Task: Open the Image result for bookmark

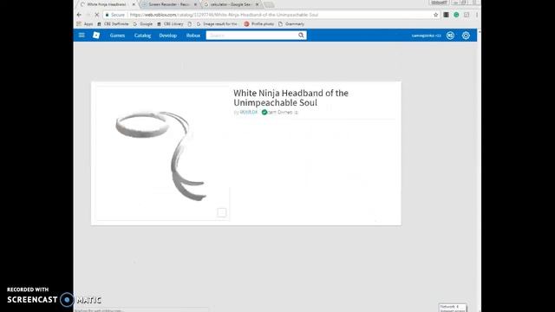Action: click(x=217, y=24)
